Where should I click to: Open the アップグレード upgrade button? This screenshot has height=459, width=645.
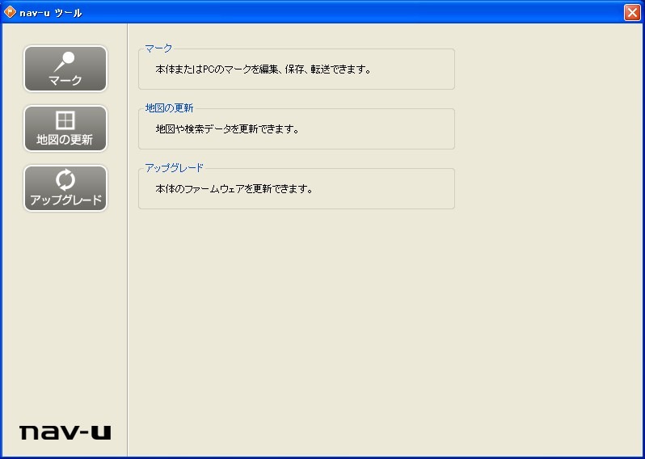[x=65, y=188]
